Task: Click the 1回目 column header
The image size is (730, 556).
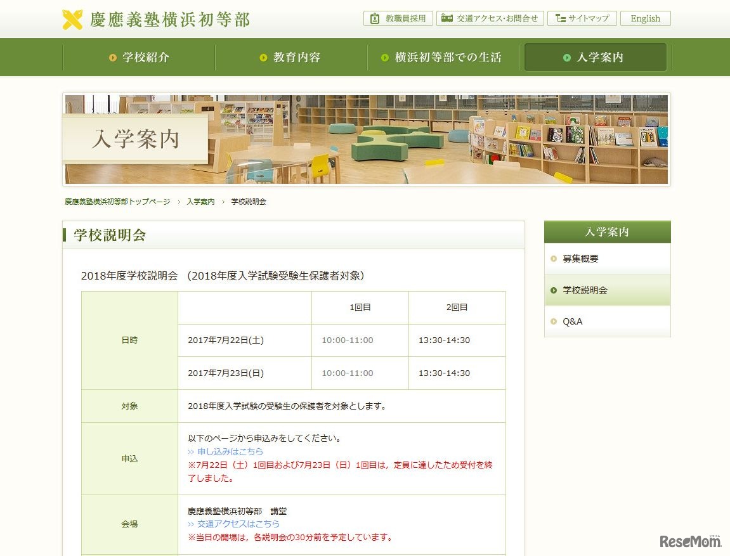Action: (x=360, y=307)
